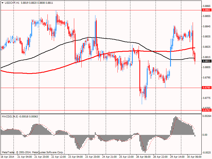Click the 21 Apr 04:00 time label
This screenshot has width=212, height=159.
click(25, 157)
